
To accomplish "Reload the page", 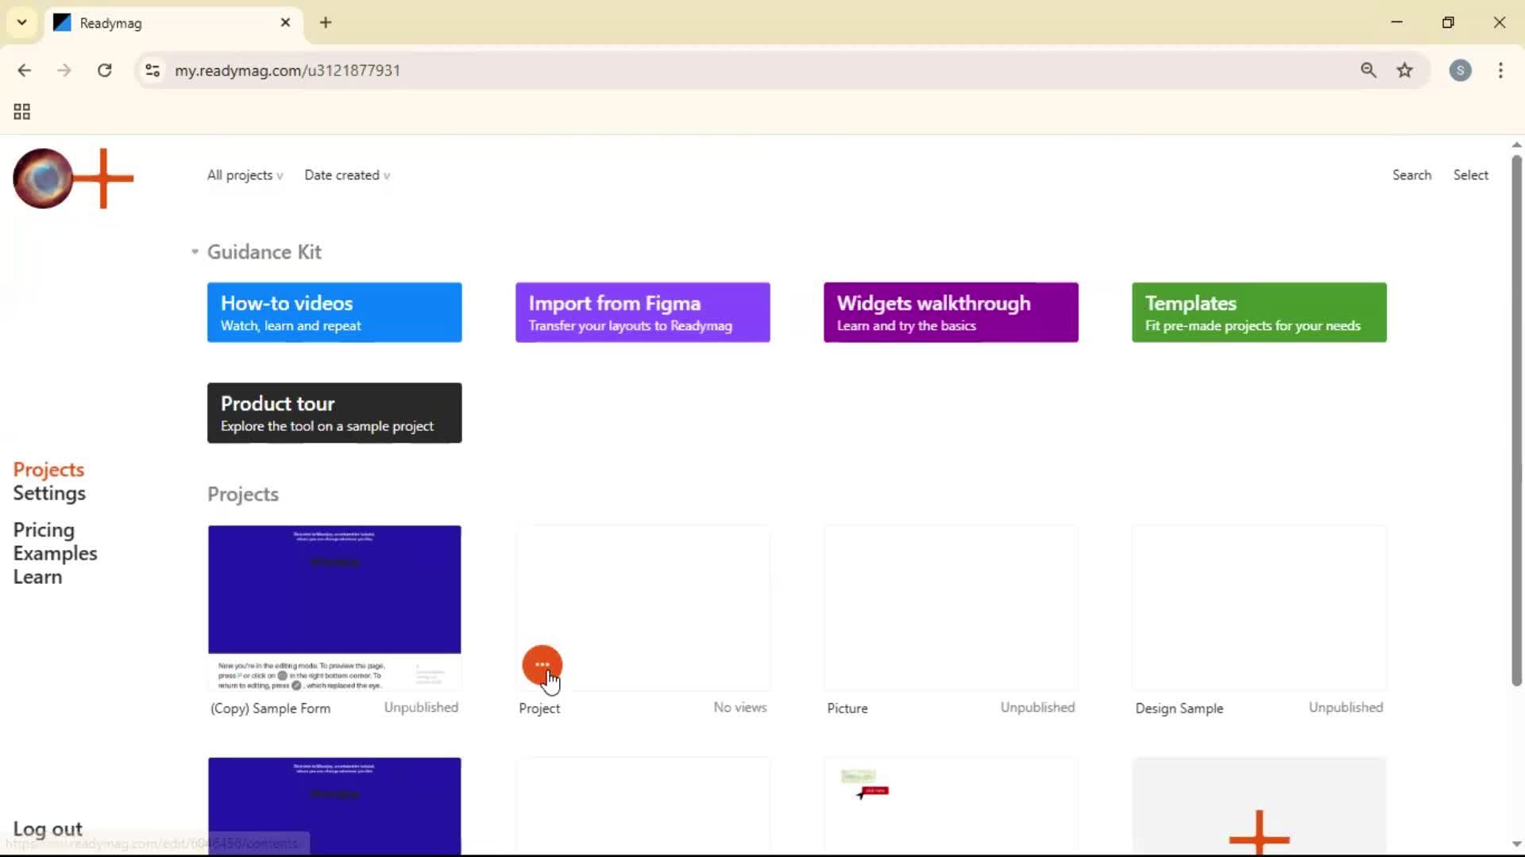I will point(104,71).
